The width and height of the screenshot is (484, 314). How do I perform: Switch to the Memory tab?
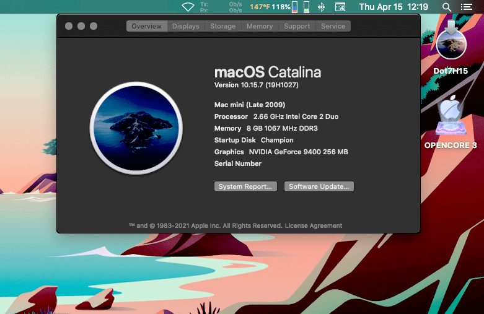pyautogui.click(x=260, y=26)
